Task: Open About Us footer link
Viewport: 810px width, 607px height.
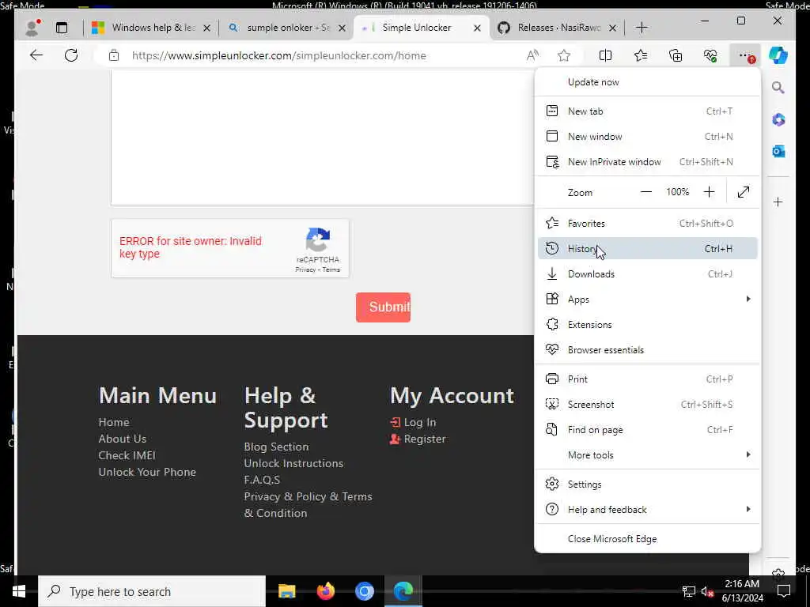Action: coord(123,439)
